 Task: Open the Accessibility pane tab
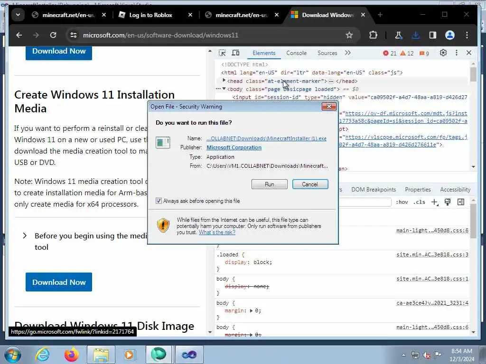455,190
